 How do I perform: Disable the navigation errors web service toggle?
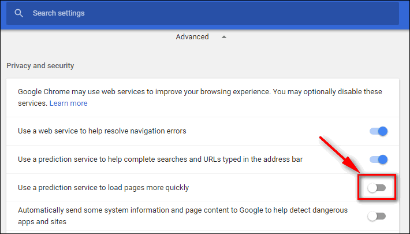378,131
